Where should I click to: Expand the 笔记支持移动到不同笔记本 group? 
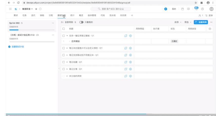pyautogui.click(x=67, y=55)
